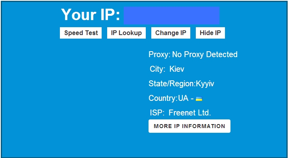Screen dimensions: 288x158
Task: Click the Ukraine flag icon
Action: (199, 99)
